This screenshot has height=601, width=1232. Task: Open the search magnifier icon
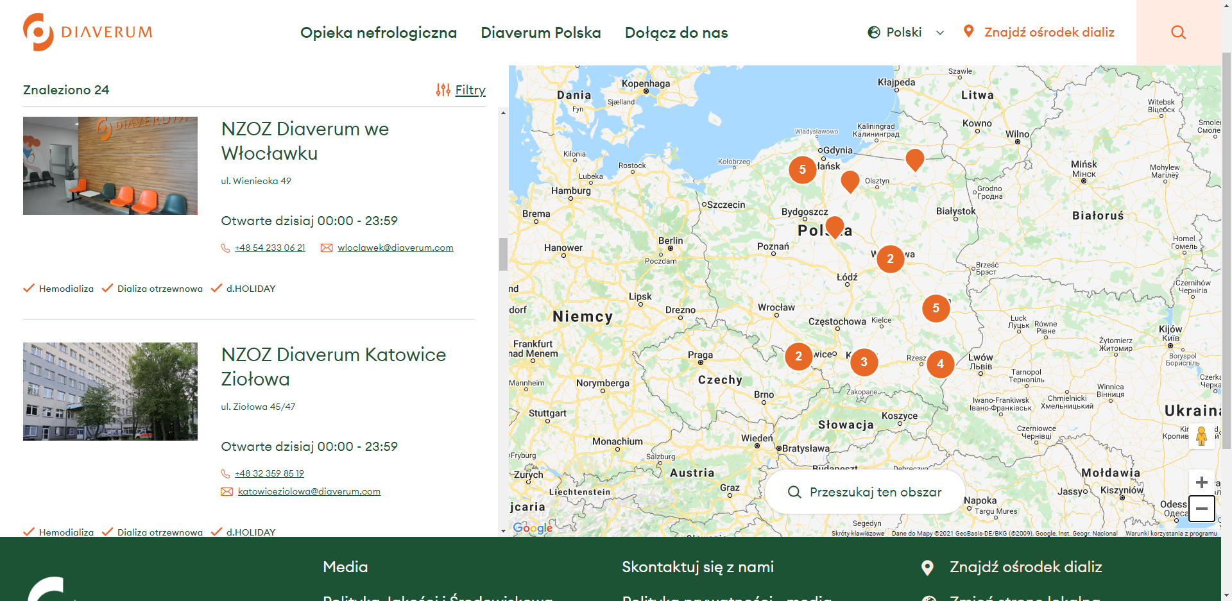tap(1178, 32)
